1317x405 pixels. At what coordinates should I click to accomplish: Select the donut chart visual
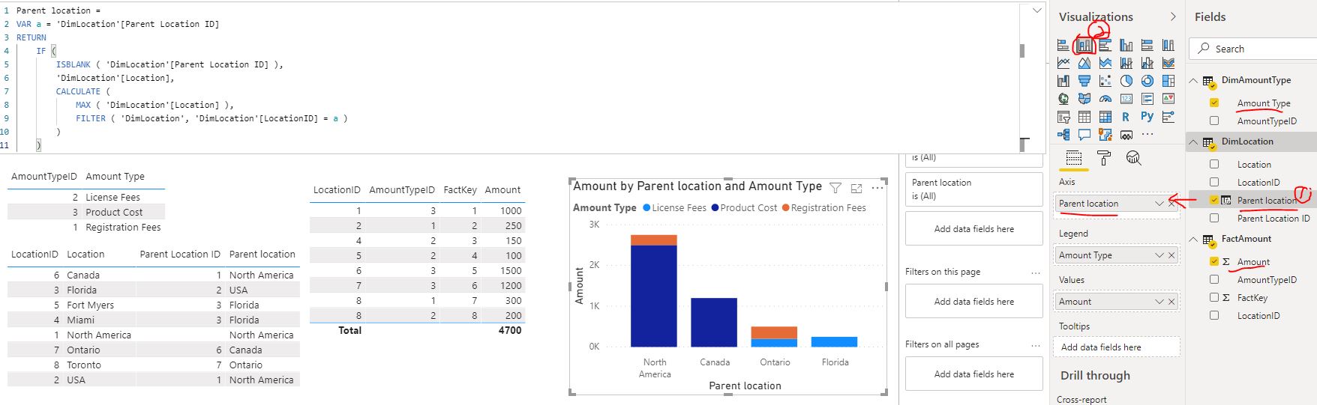1147,80
